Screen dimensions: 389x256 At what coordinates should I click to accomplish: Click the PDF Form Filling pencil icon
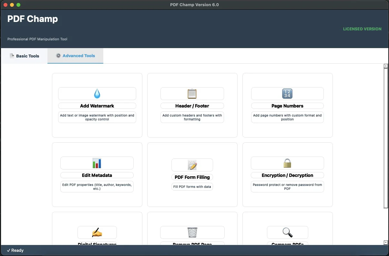coord(192,165)
